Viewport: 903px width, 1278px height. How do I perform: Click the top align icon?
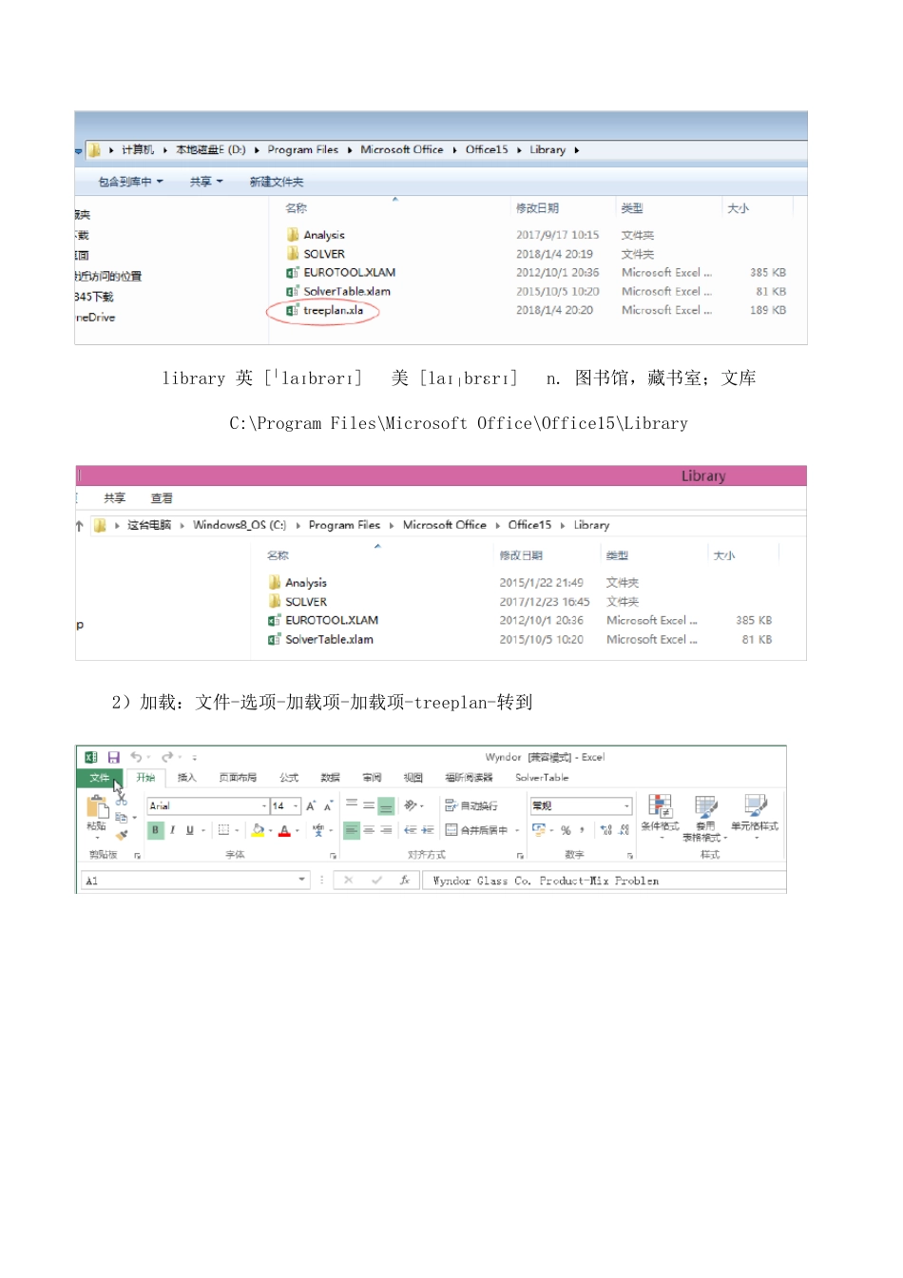click(x=352, y=804)
